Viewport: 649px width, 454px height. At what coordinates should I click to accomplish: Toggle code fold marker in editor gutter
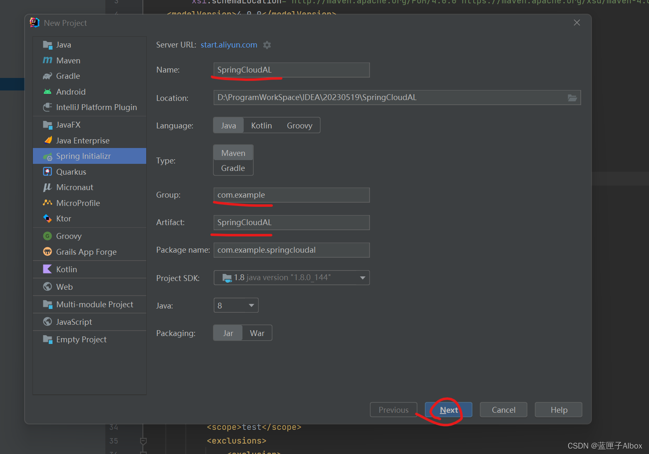pos(143,441)
